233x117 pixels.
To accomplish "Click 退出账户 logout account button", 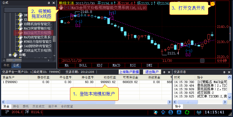I will [152, 72].
